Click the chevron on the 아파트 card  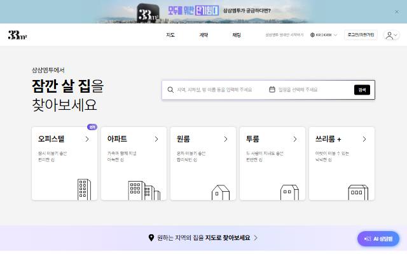pyautogui.click(x=156, y=139)
